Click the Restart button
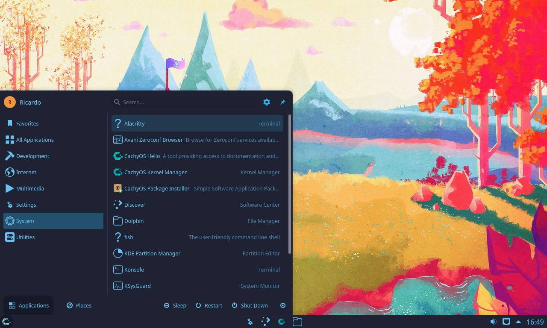Viewport: 547px width, 328px height. click(x=209, y=305)
